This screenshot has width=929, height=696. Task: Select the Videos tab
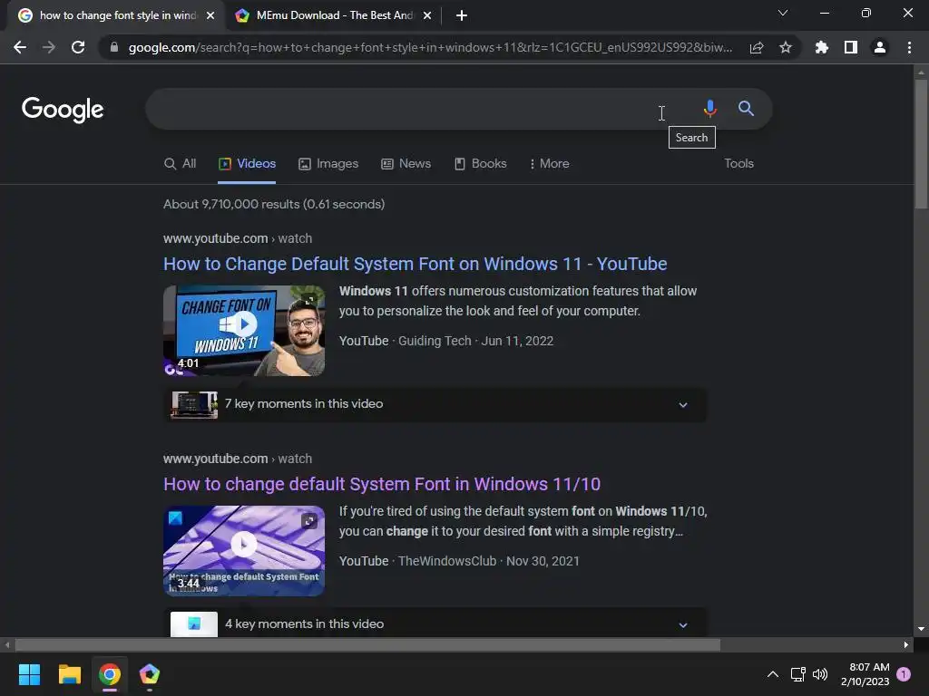[247, 164]
